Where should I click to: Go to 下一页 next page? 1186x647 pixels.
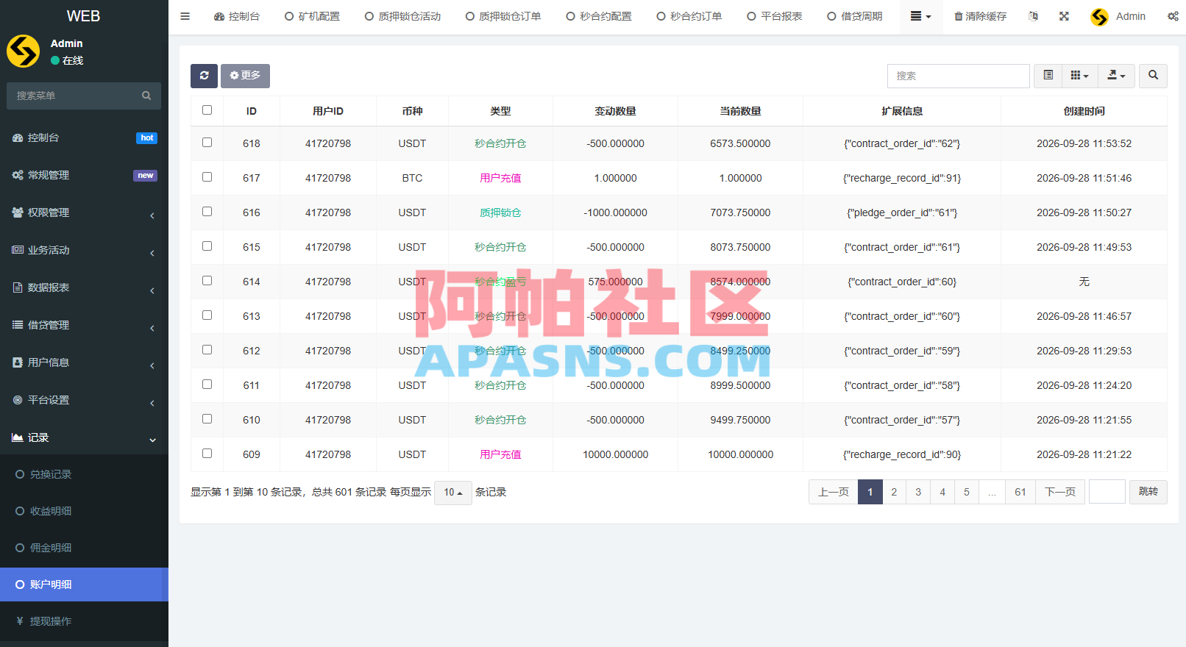pos(1060,492)
